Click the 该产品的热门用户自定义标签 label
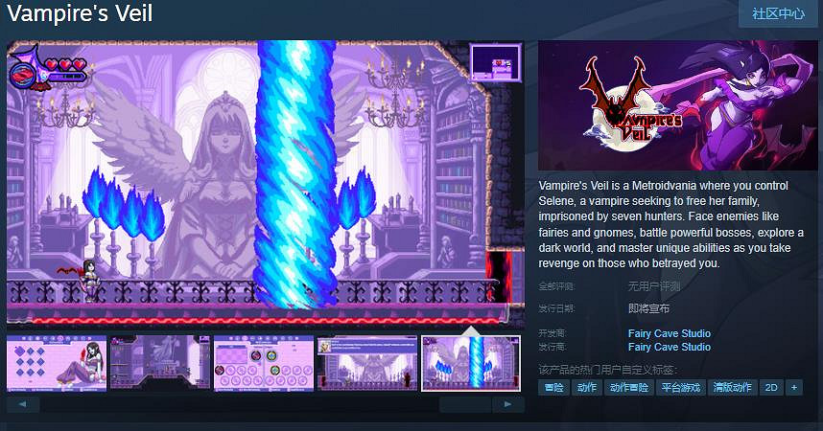Screen dimensions: 823x431 (x=608, y=370)
